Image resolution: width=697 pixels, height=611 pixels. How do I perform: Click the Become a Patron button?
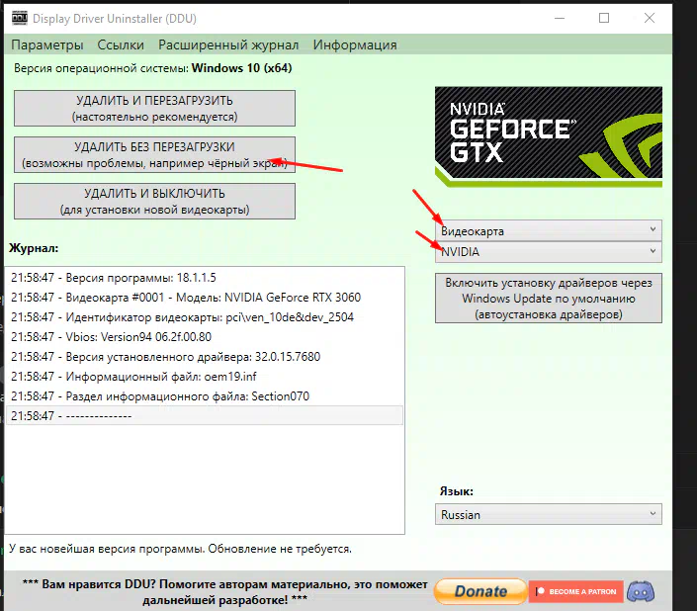pyautogui.click(x=576, y=591)
